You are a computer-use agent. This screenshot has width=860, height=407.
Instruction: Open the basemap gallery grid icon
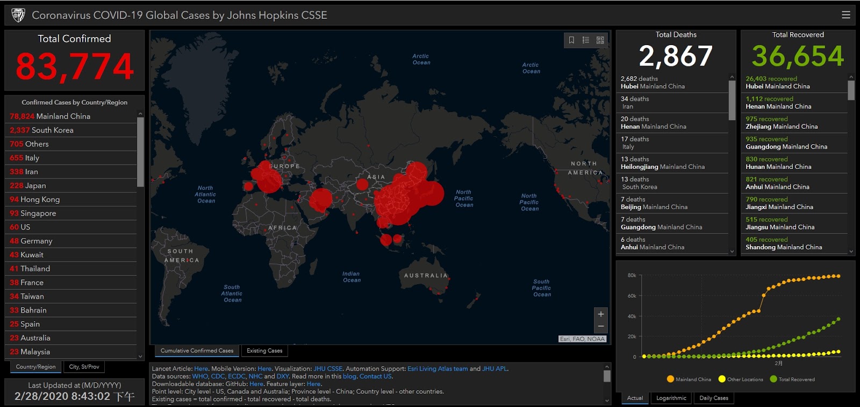point(600,40)
